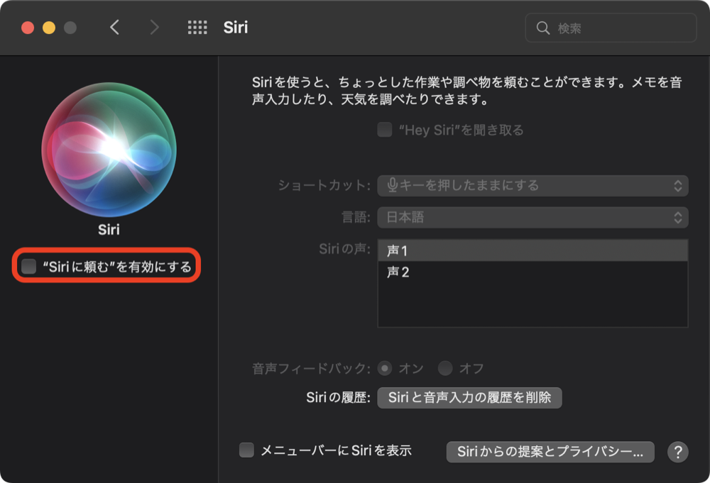710x483 pixels.
Task: Click the microphone icon in shortcut field
Action: pos(392,185)
